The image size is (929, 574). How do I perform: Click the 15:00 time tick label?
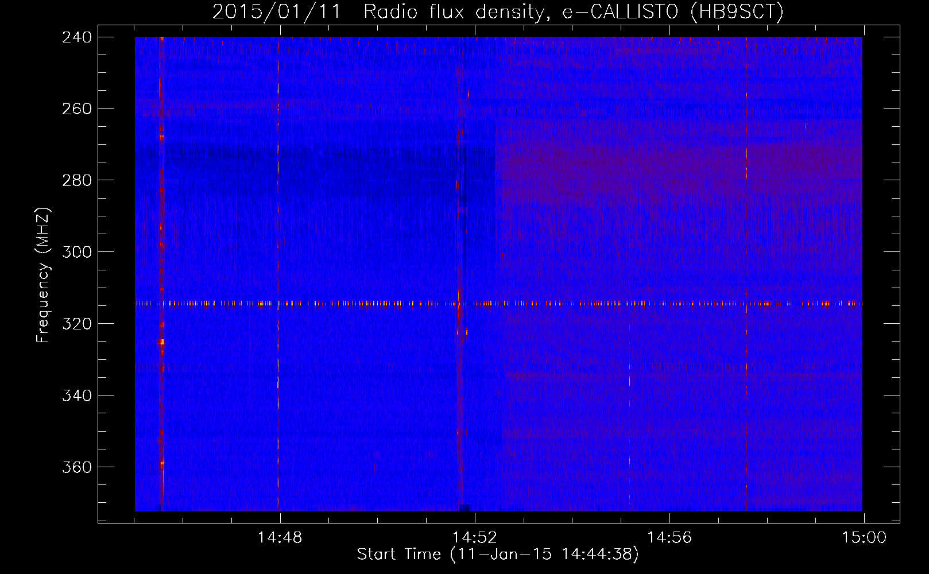tap(864, 538)
